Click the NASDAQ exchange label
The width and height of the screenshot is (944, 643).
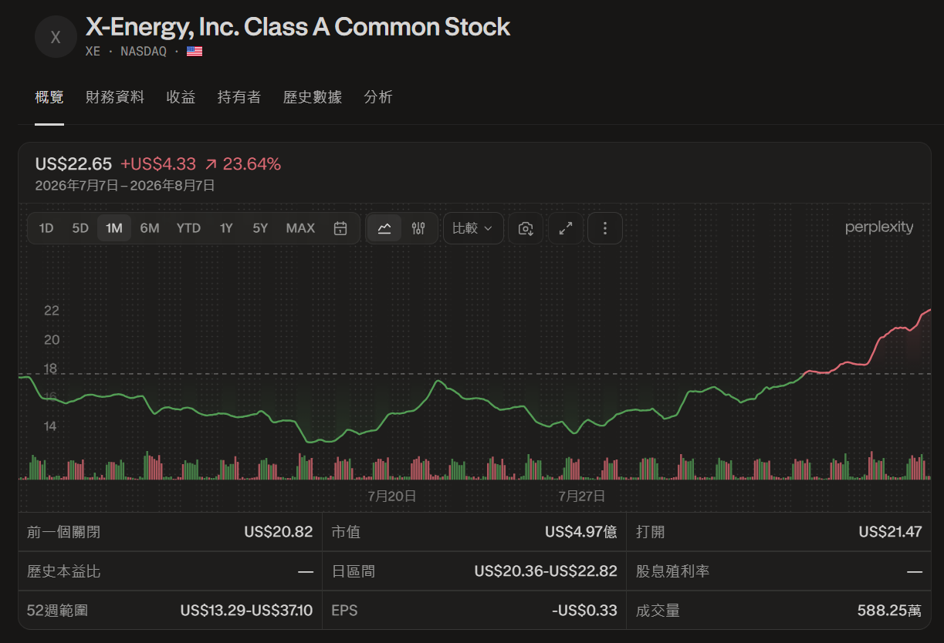coord(144,52)
